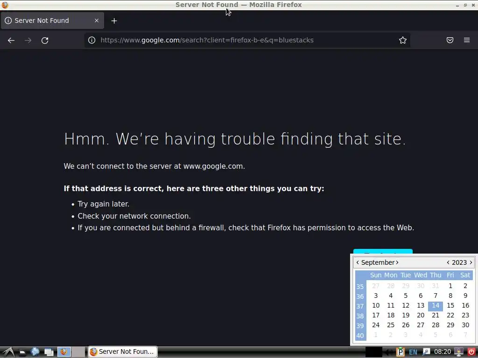The height and width of the screenshot is (358, 478).
Task: Click the forward navigation arrow
Action: coord(28,40)
